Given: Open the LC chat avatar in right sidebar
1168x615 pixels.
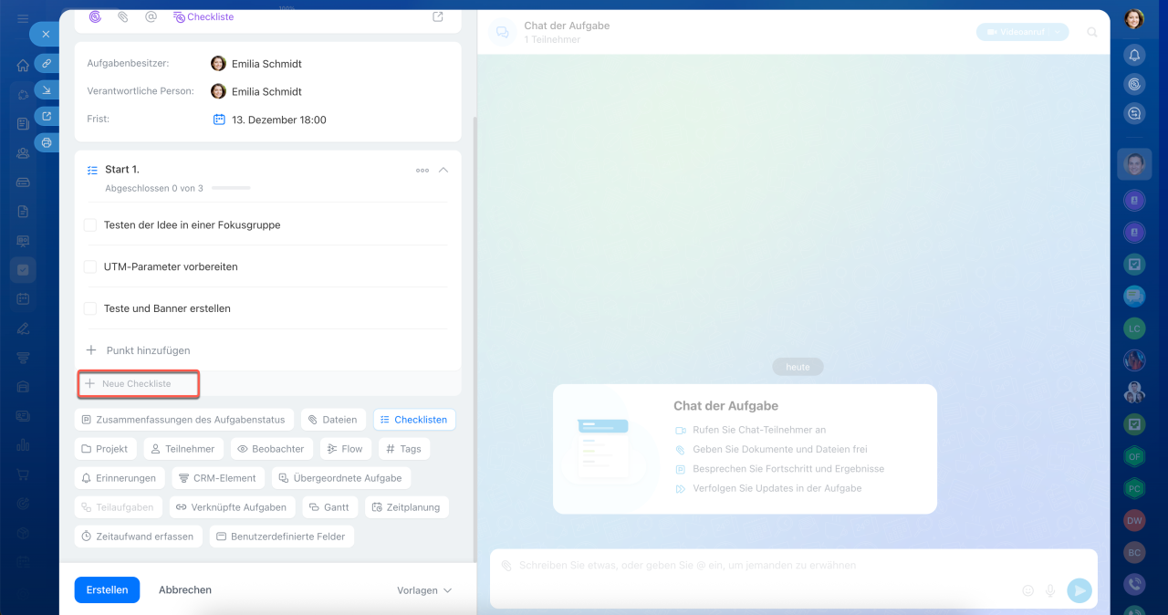Looking at the screenshot, I should [x=1134, y=328].
